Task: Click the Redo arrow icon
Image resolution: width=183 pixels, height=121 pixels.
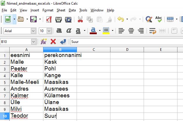Action: pyautogui.click(x=133, y=19)
